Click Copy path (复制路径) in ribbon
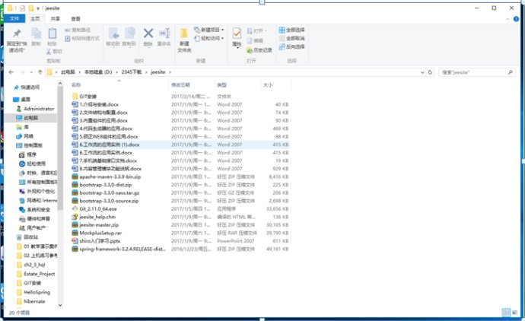 pos(78,30)
